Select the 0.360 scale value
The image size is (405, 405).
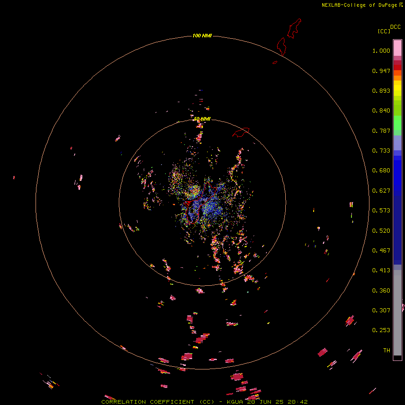(381, 291)
